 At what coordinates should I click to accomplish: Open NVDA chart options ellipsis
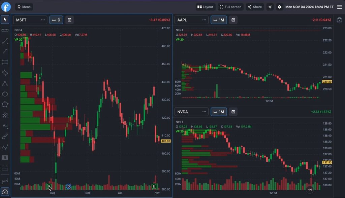204,112
